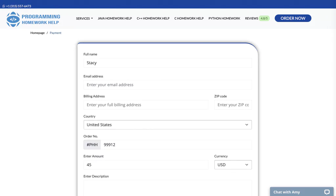Click the Billing Address input field

pyautogui.click(x=146, y=105)
